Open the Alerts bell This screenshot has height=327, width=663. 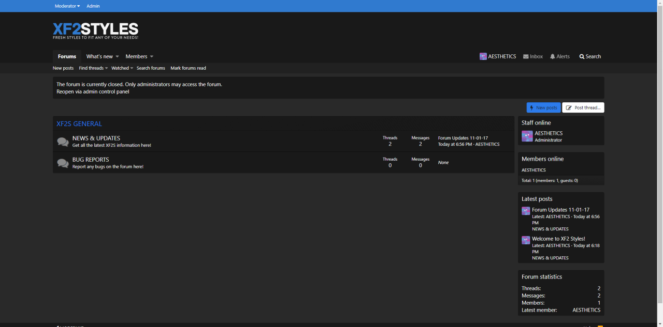(560, 56)
